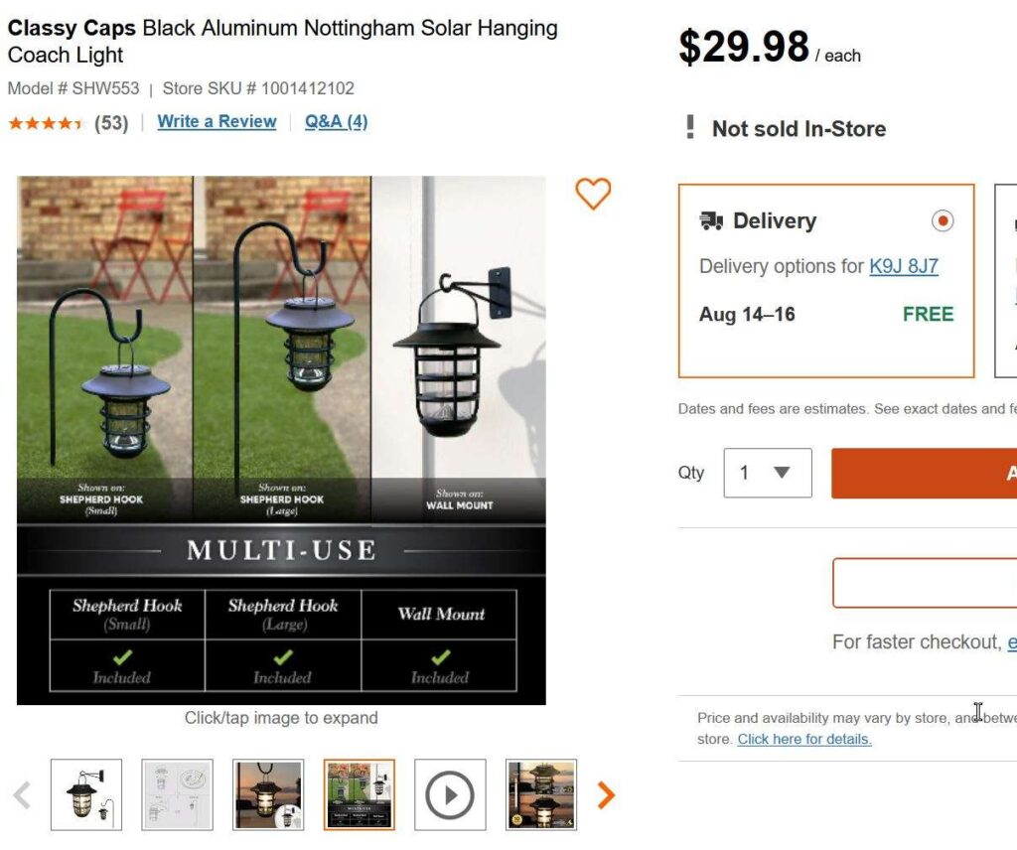Click the Not sold In-Store exclamation icon
The image size is (1017, 850).
point(690,127)
